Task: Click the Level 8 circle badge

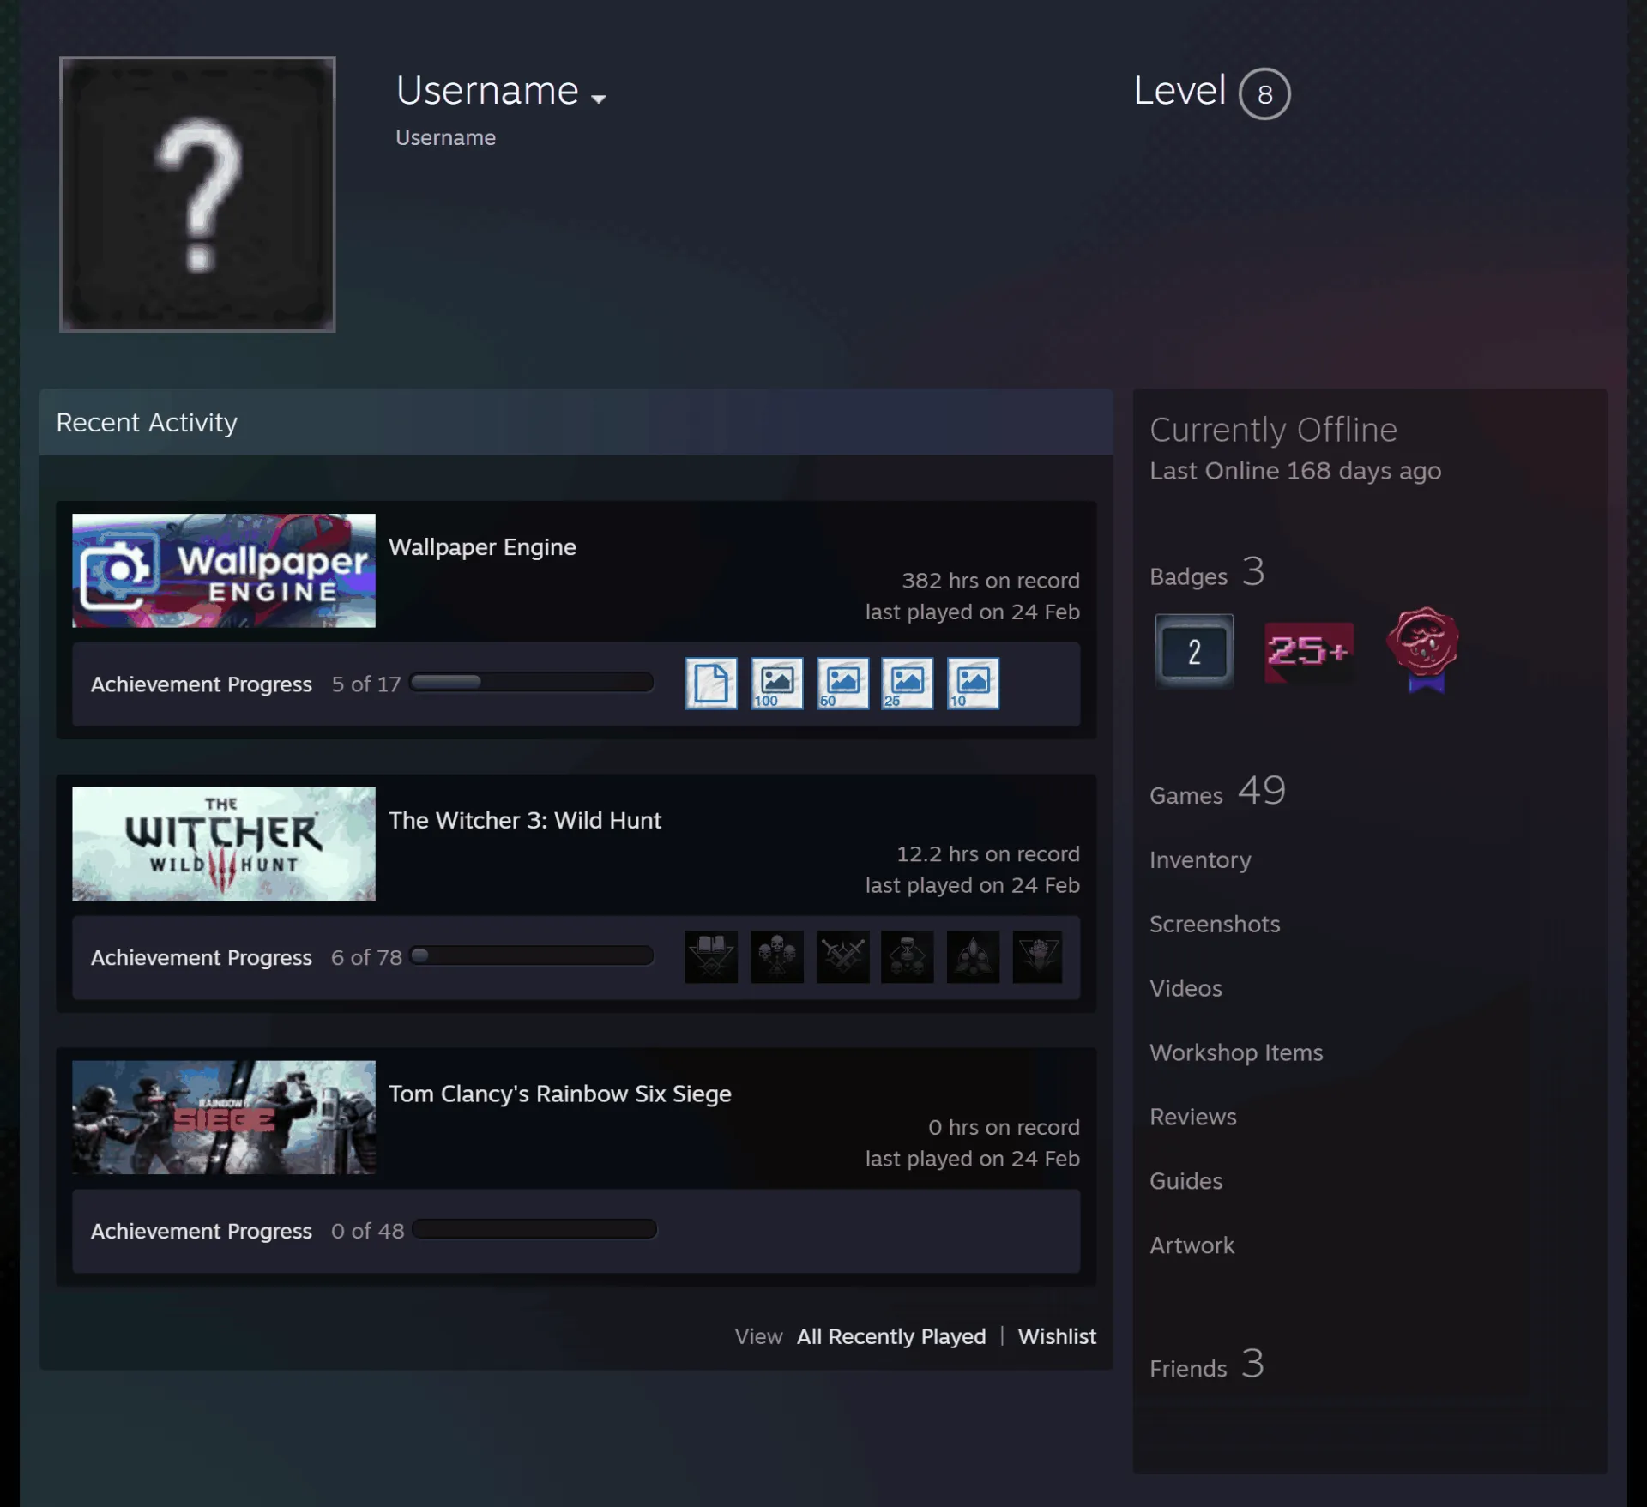Action: (1264, 93)
